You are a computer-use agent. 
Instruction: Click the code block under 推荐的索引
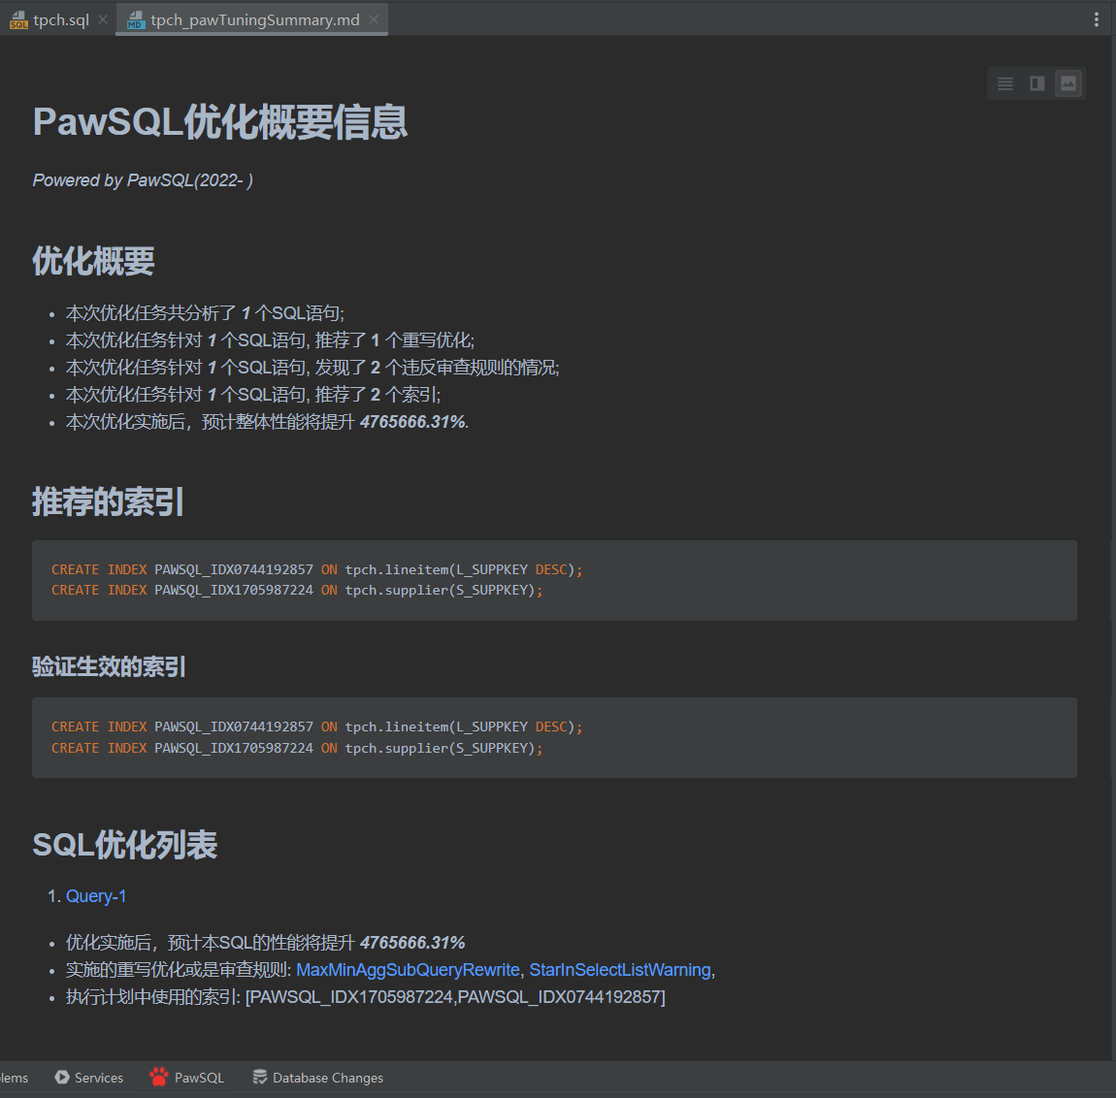click(553, 580)
